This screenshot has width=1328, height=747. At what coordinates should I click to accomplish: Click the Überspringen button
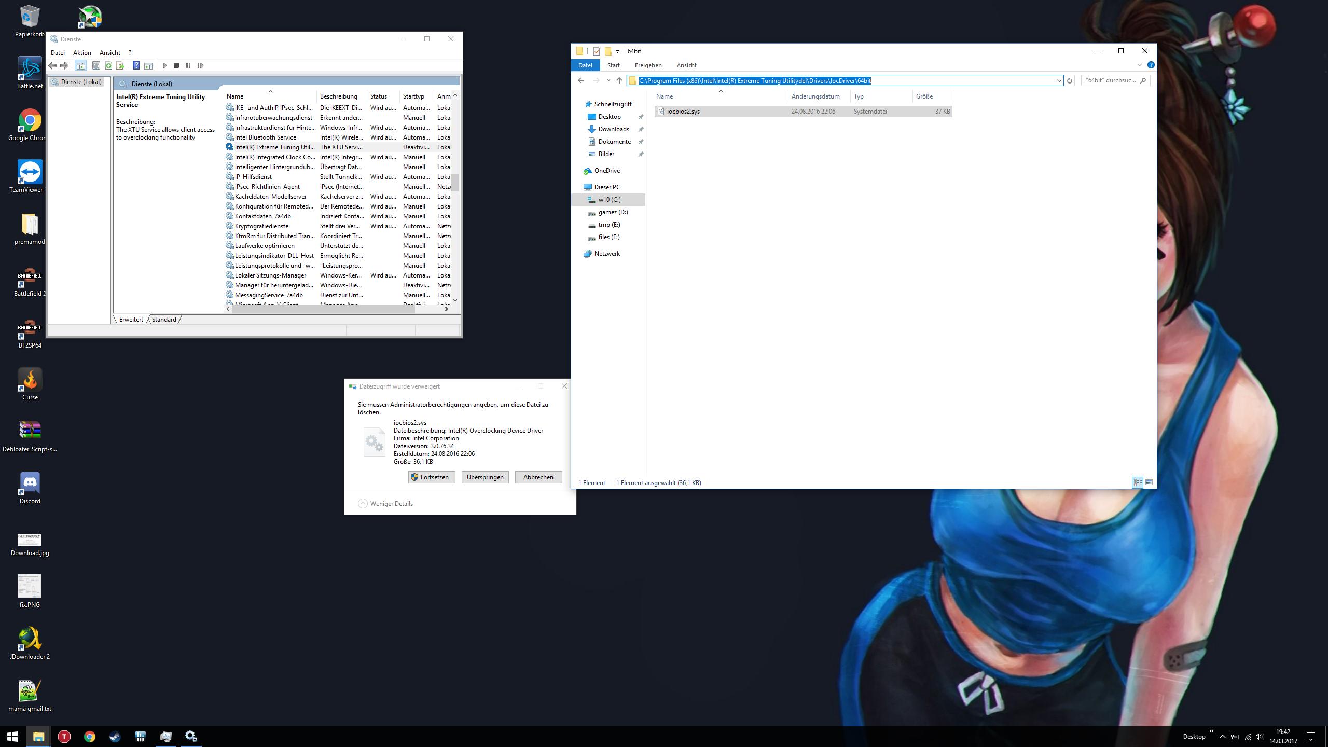[485, 477]
